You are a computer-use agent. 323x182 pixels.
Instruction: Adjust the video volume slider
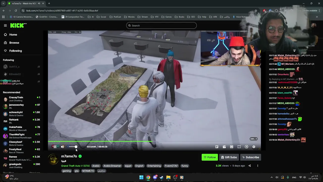72,147
